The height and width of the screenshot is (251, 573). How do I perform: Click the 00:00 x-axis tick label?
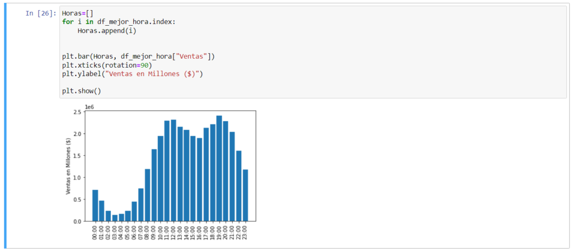click(95, 231)
